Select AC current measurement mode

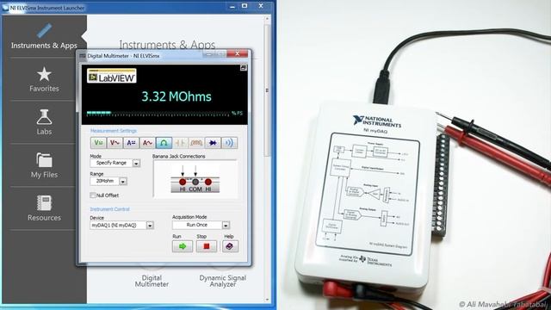tap(147, 143)
